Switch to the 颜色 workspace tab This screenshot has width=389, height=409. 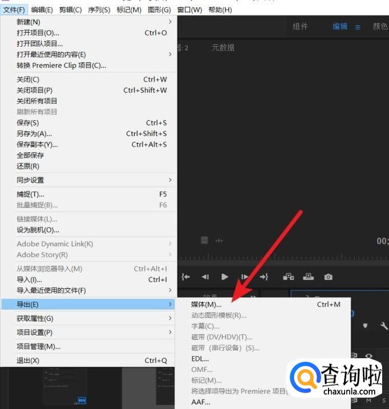click(x=380, y=27)
